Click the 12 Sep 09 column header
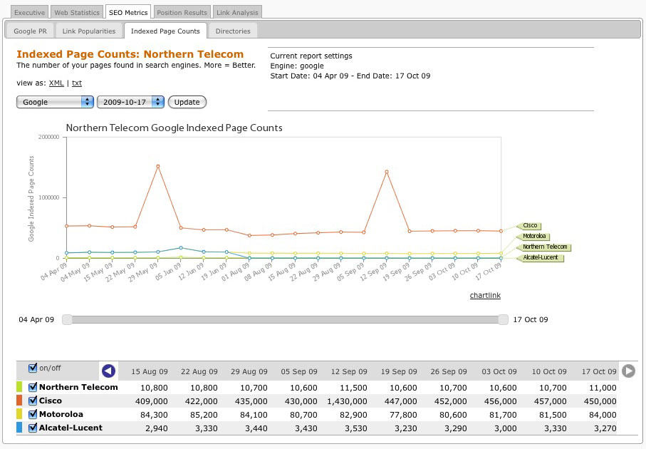This screenshot has width=646, height=449. click(349, 371)
